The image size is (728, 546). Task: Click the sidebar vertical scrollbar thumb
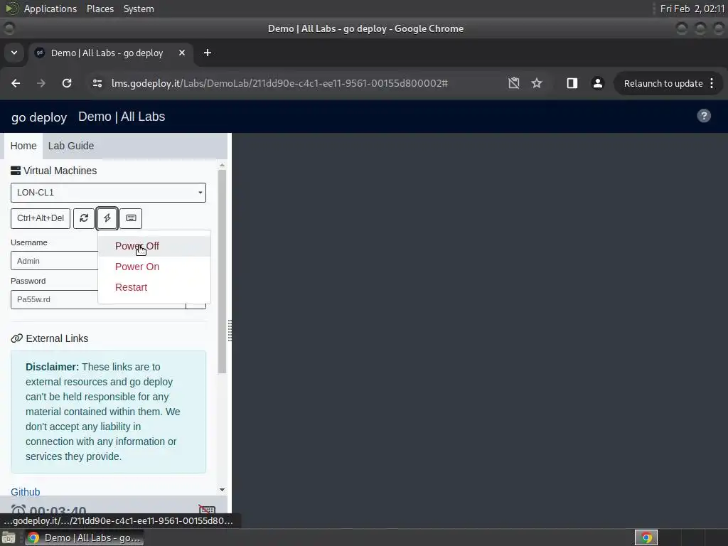[x=222, y=272]
